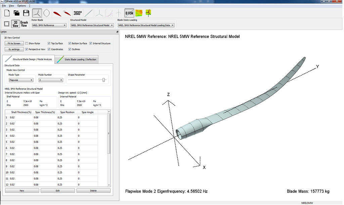Open the 360° Polar Extrapolation module

click(x=77, y=13)
